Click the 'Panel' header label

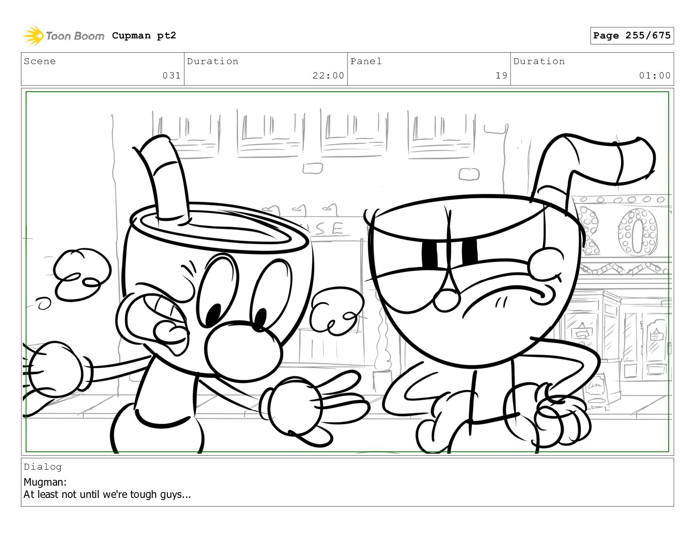(366, 62)
